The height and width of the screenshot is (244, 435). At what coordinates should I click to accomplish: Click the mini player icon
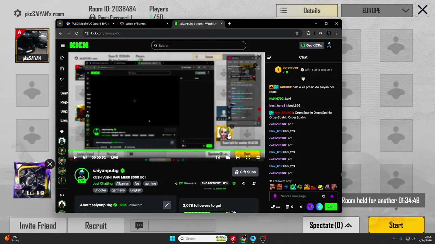(x=218, y=158)
